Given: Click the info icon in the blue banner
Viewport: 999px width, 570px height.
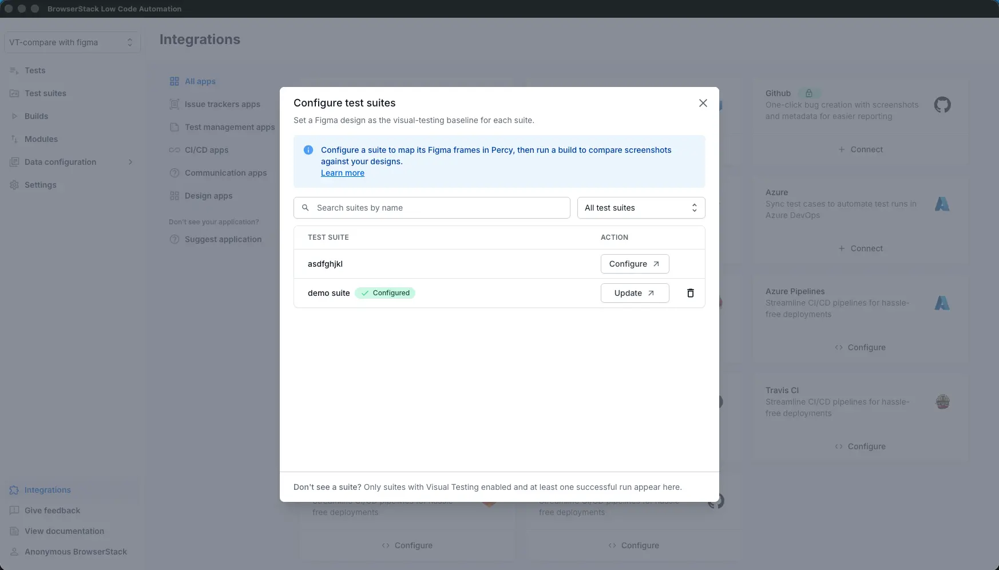Looking at the screenshot, I should coord(308,150).
